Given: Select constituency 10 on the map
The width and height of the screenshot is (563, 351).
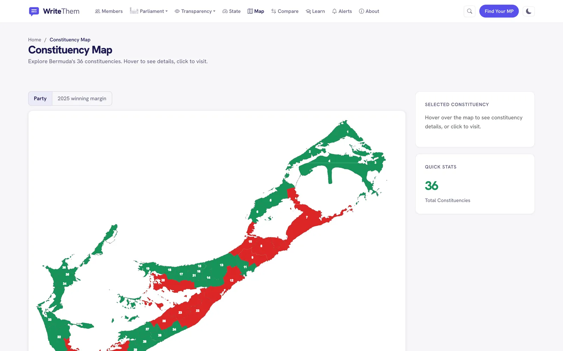Looking at the screenshot, I should click(x=250, y=242).
